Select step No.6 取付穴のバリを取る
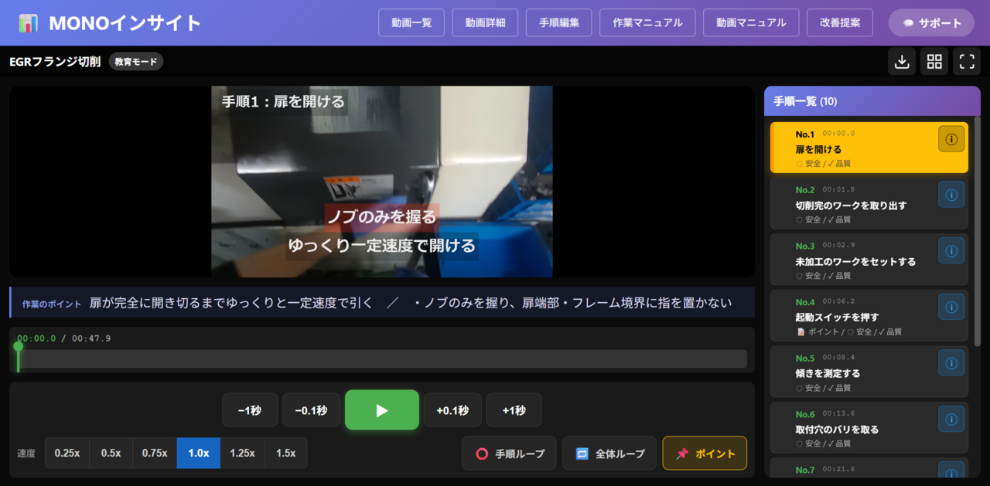Image resolution: width=990 pixels, height=486 pixels. (x=869, y=427)
